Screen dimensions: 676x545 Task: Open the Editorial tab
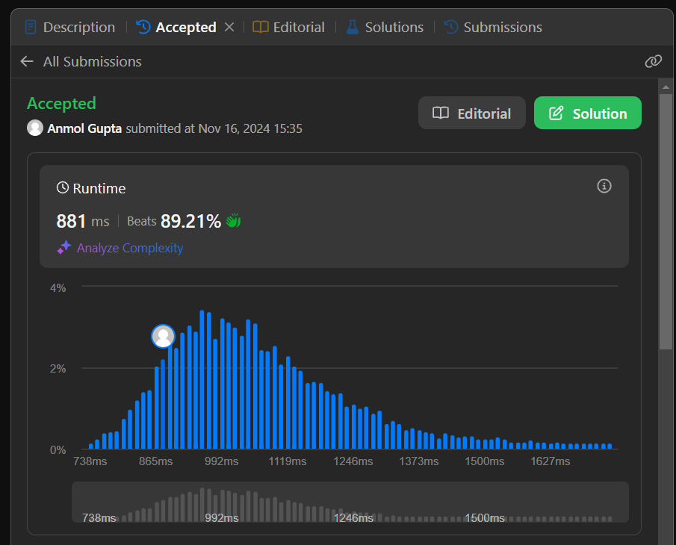288,27
